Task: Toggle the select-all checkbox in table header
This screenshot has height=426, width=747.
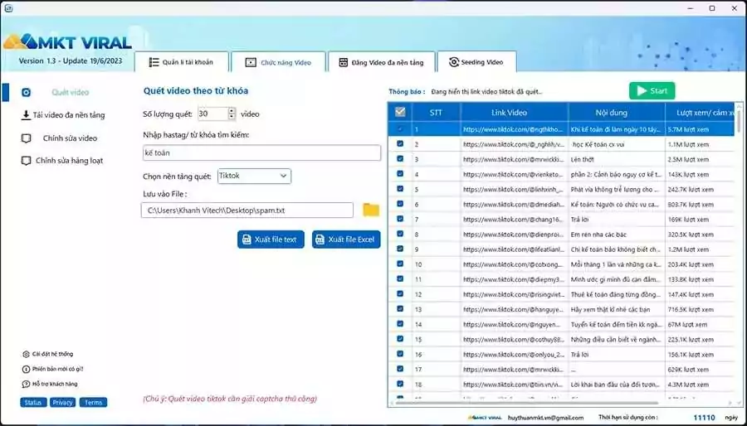Action: (x=400, y=112)
